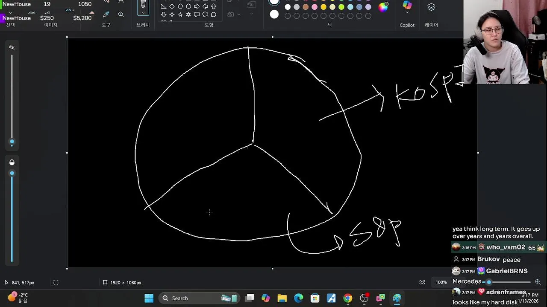Choose the five-point star shape
The image size is (547, 307).
(180, 14)
